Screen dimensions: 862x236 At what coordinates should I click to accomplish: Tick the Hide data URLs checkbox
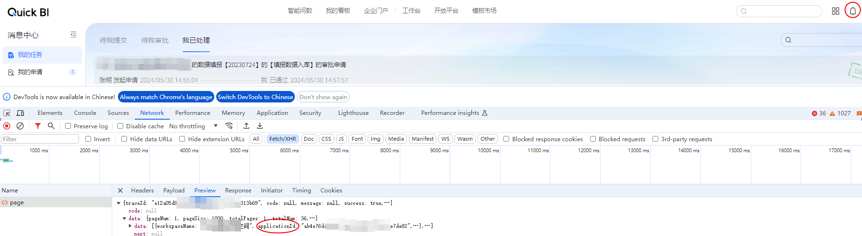pos(124,139)
